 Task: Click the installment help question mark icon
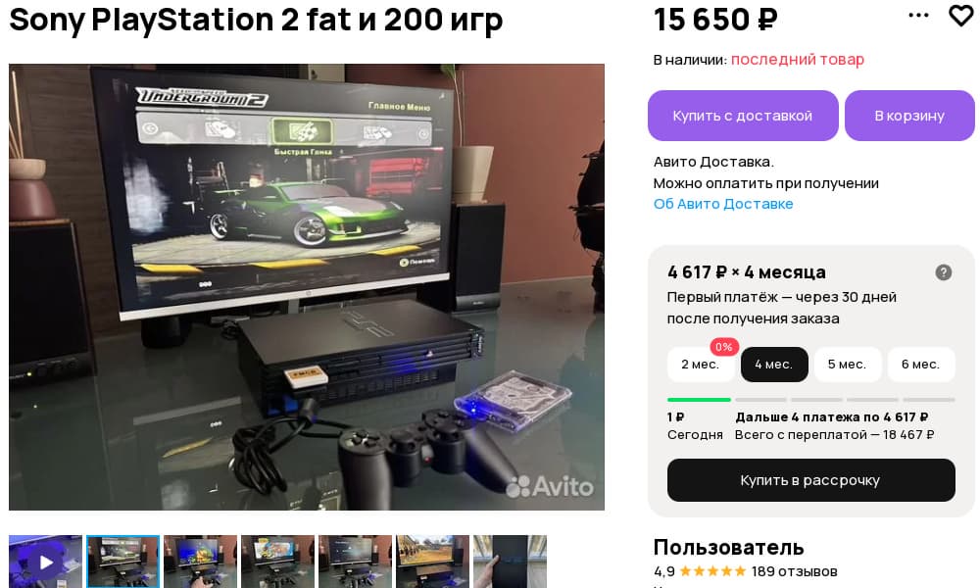coord(943,271)
